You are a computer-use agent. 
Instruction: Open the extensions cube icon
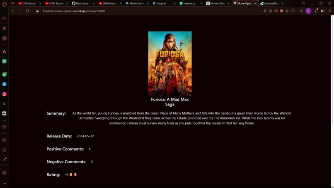click(301, 11)
